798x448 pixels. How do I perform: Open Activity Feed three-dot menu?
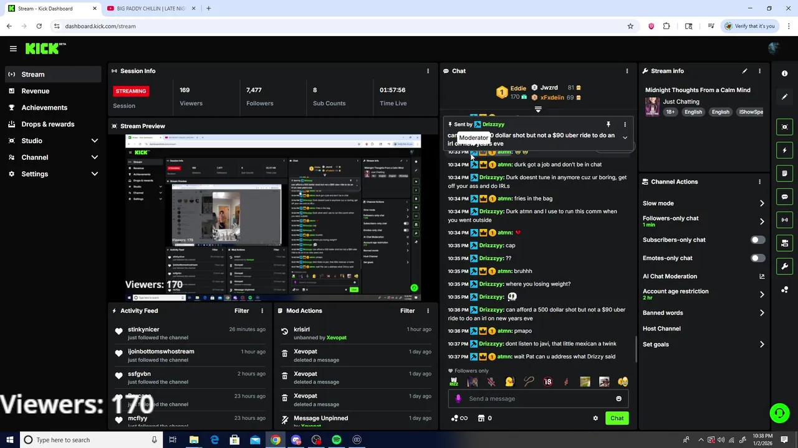click(262, 310)
